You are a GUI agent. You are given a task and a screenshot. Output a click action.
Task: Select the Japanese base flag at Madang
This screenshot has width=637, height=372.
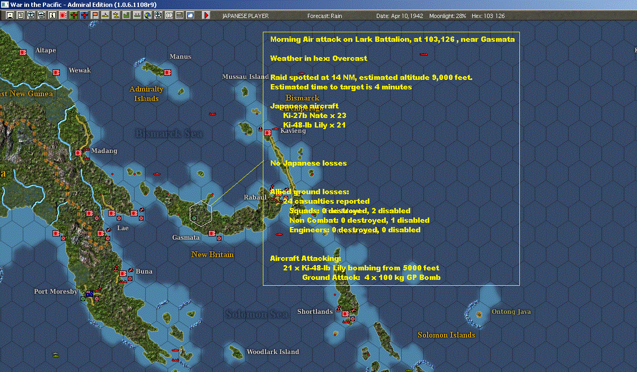pos(78,152)
